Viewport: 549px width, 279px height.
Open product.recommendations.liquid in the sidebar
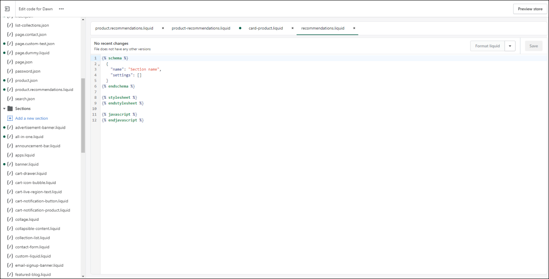44,90
